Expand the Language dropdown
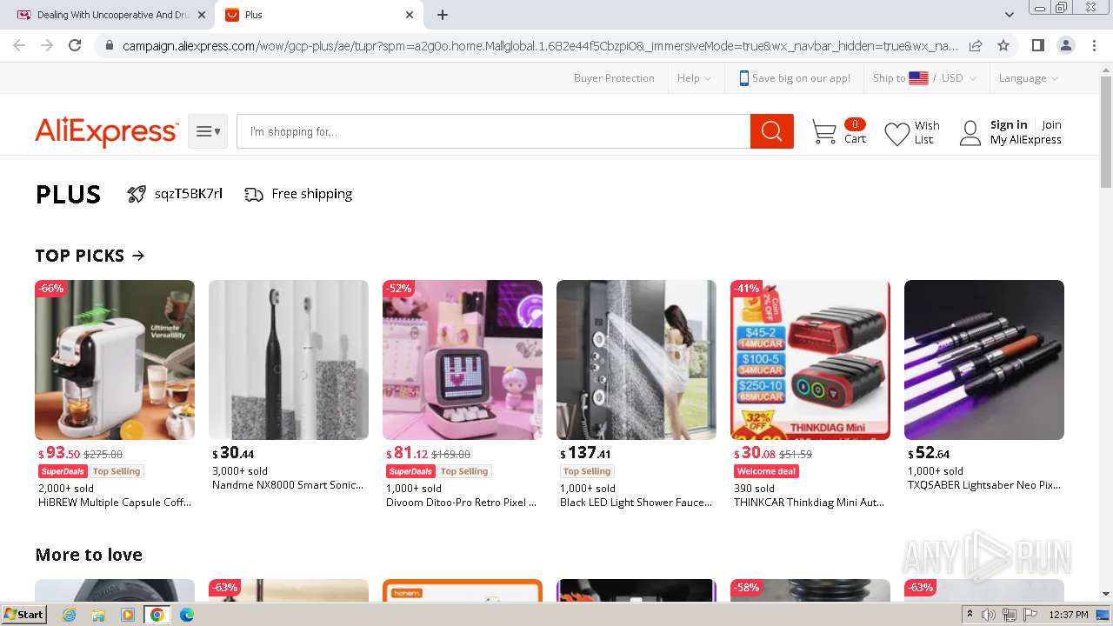This screenshot has width=1113, height=626. (x=1028, y=78)
